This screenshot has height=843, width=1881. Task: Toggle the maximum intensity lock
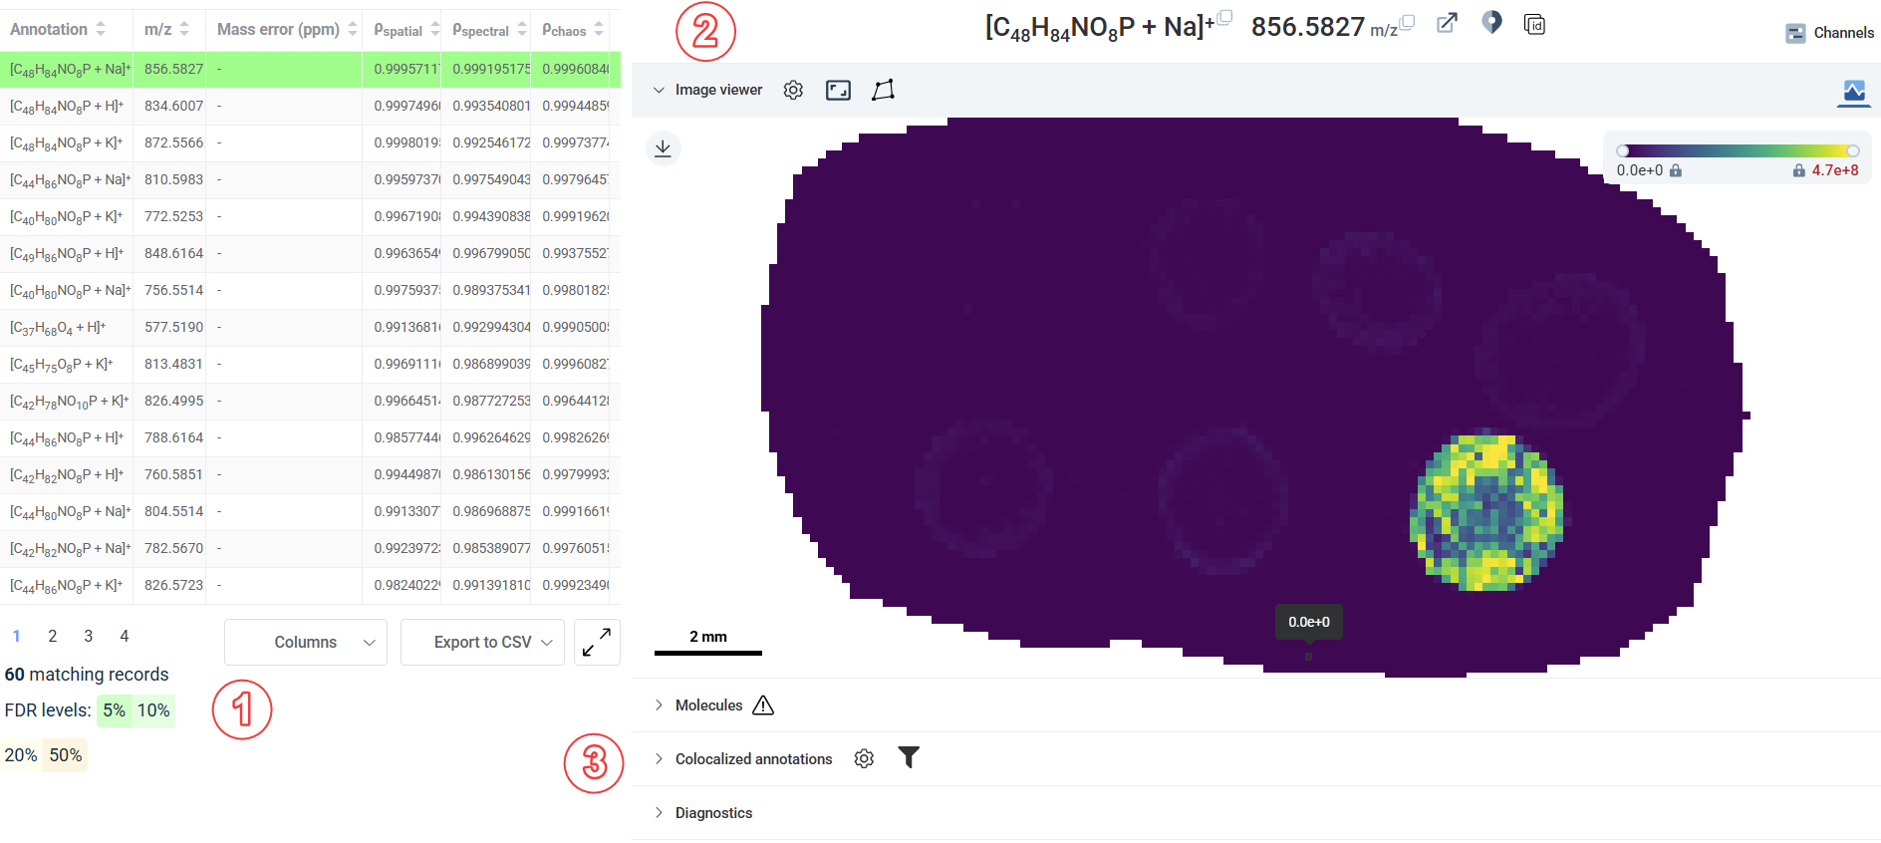click(x=1799, y=170)
